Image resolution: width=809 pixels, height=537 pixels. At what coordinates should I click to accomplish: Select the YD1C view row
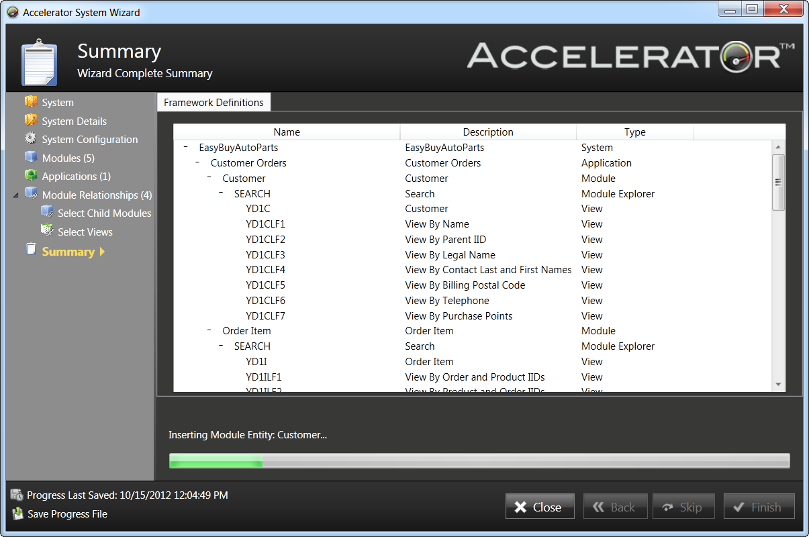473,209
